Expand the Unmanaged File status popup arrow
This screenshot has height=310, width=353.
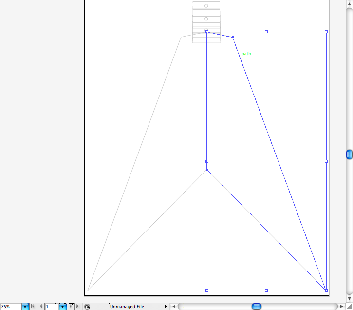click(166, 307)
